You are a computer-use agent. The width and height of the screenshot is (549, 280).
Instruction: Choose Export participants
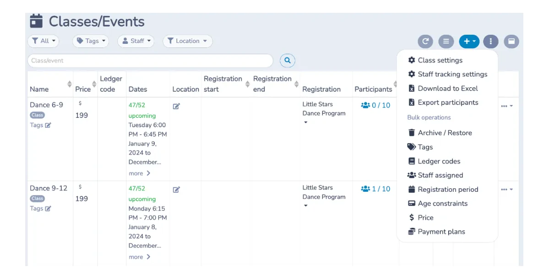point(443,102)
